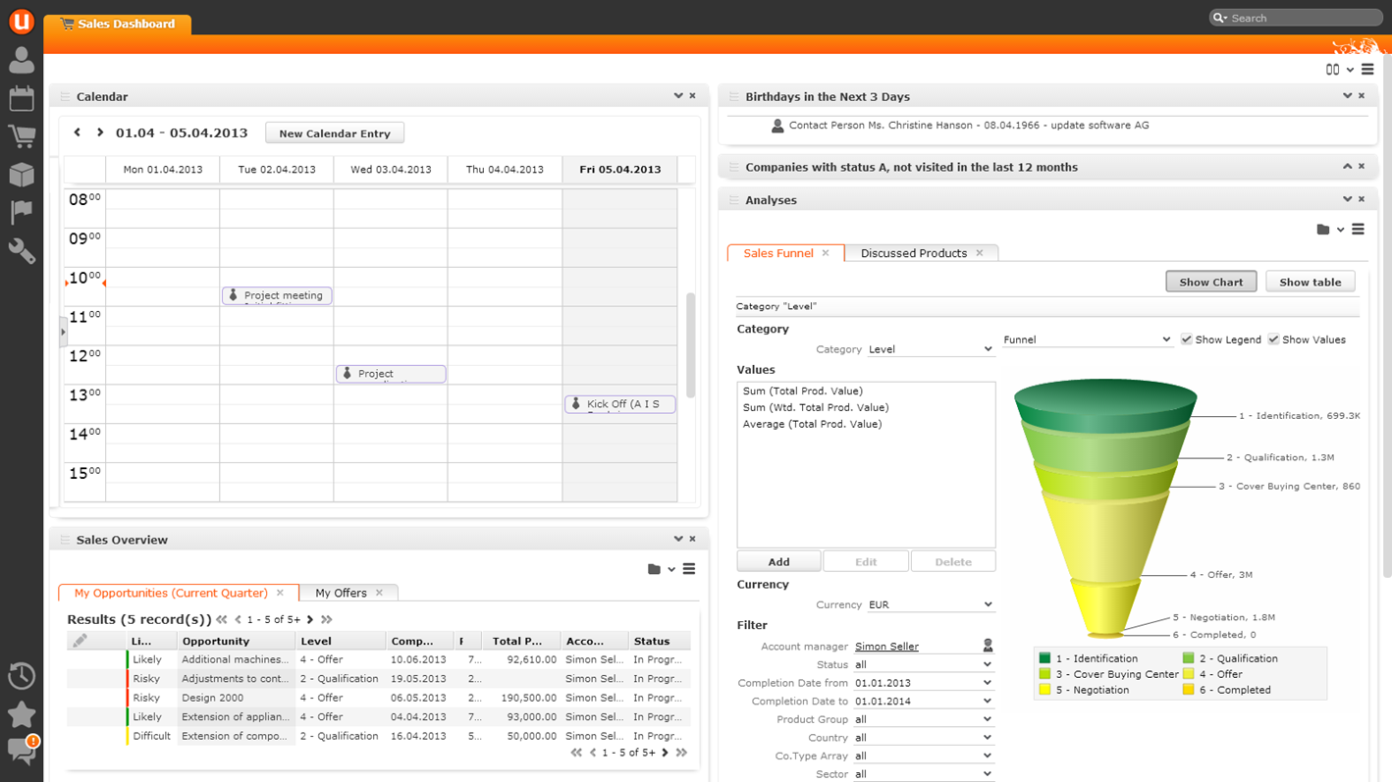The image size is (1392, 782).
Task: Click the calendar icon in left sidebar
Action: click(x=22, y=98)
